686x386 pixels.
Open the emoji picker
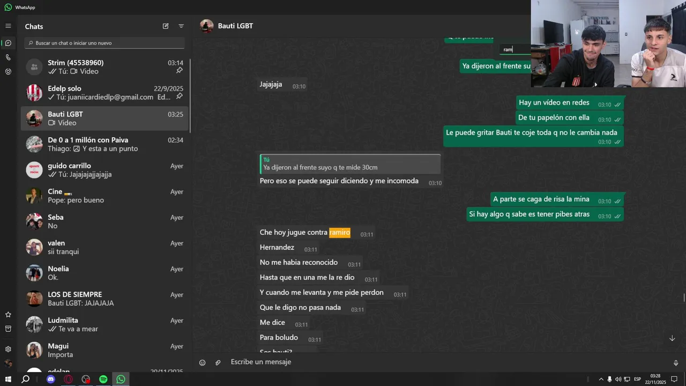tap(203, 362)
